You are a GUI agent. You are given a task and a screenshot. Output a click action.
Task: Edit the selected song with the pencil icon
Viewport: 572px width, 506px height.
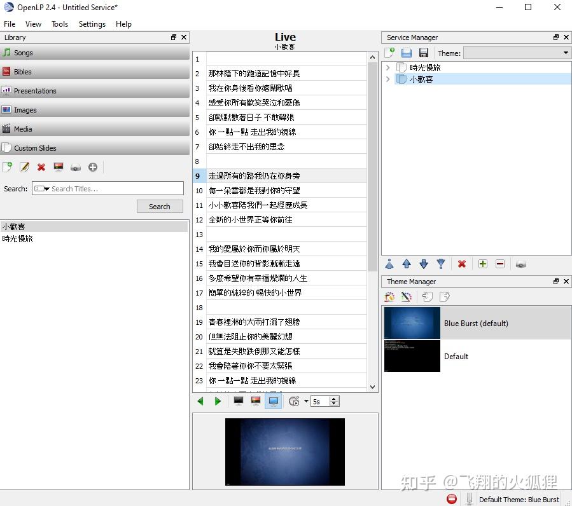[25, 167]
